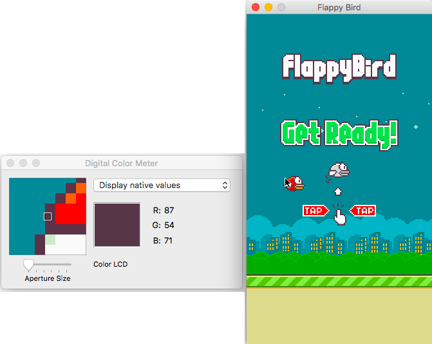The height and width of the screenshot is (344, 432).
Task: Click the magnified pixel preview in Color Meter
Action: click(x=48, y=216)
